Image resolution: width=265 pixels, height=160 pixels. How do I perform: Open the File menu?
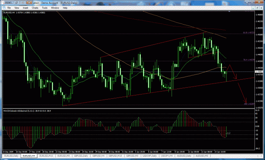pos(9,8)
